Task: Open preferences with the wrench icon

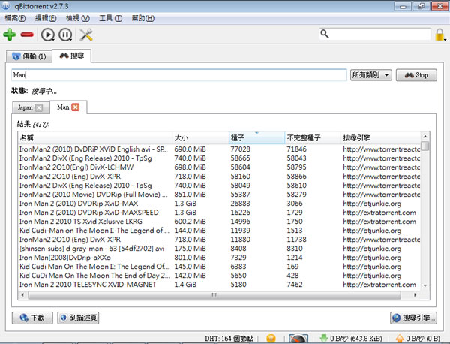Action: [x=86, y=34]
